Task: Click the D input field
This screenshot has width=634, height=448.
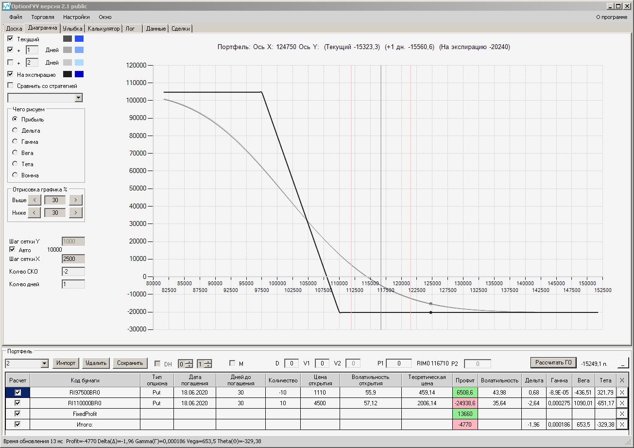Action: pyautogui.click(x=291, y=363)
